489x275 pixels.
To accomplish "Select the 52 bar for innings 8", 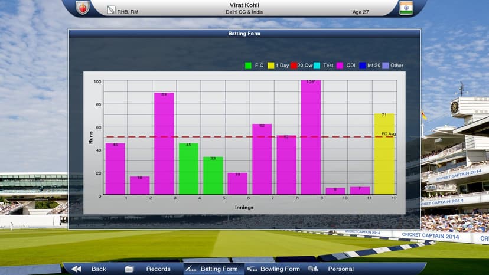I will point(286,165).
